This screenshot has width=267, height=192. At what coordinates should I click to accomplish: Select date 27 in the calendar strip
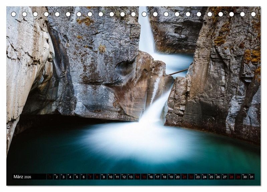pyautogui.click(x=225, y=177)
